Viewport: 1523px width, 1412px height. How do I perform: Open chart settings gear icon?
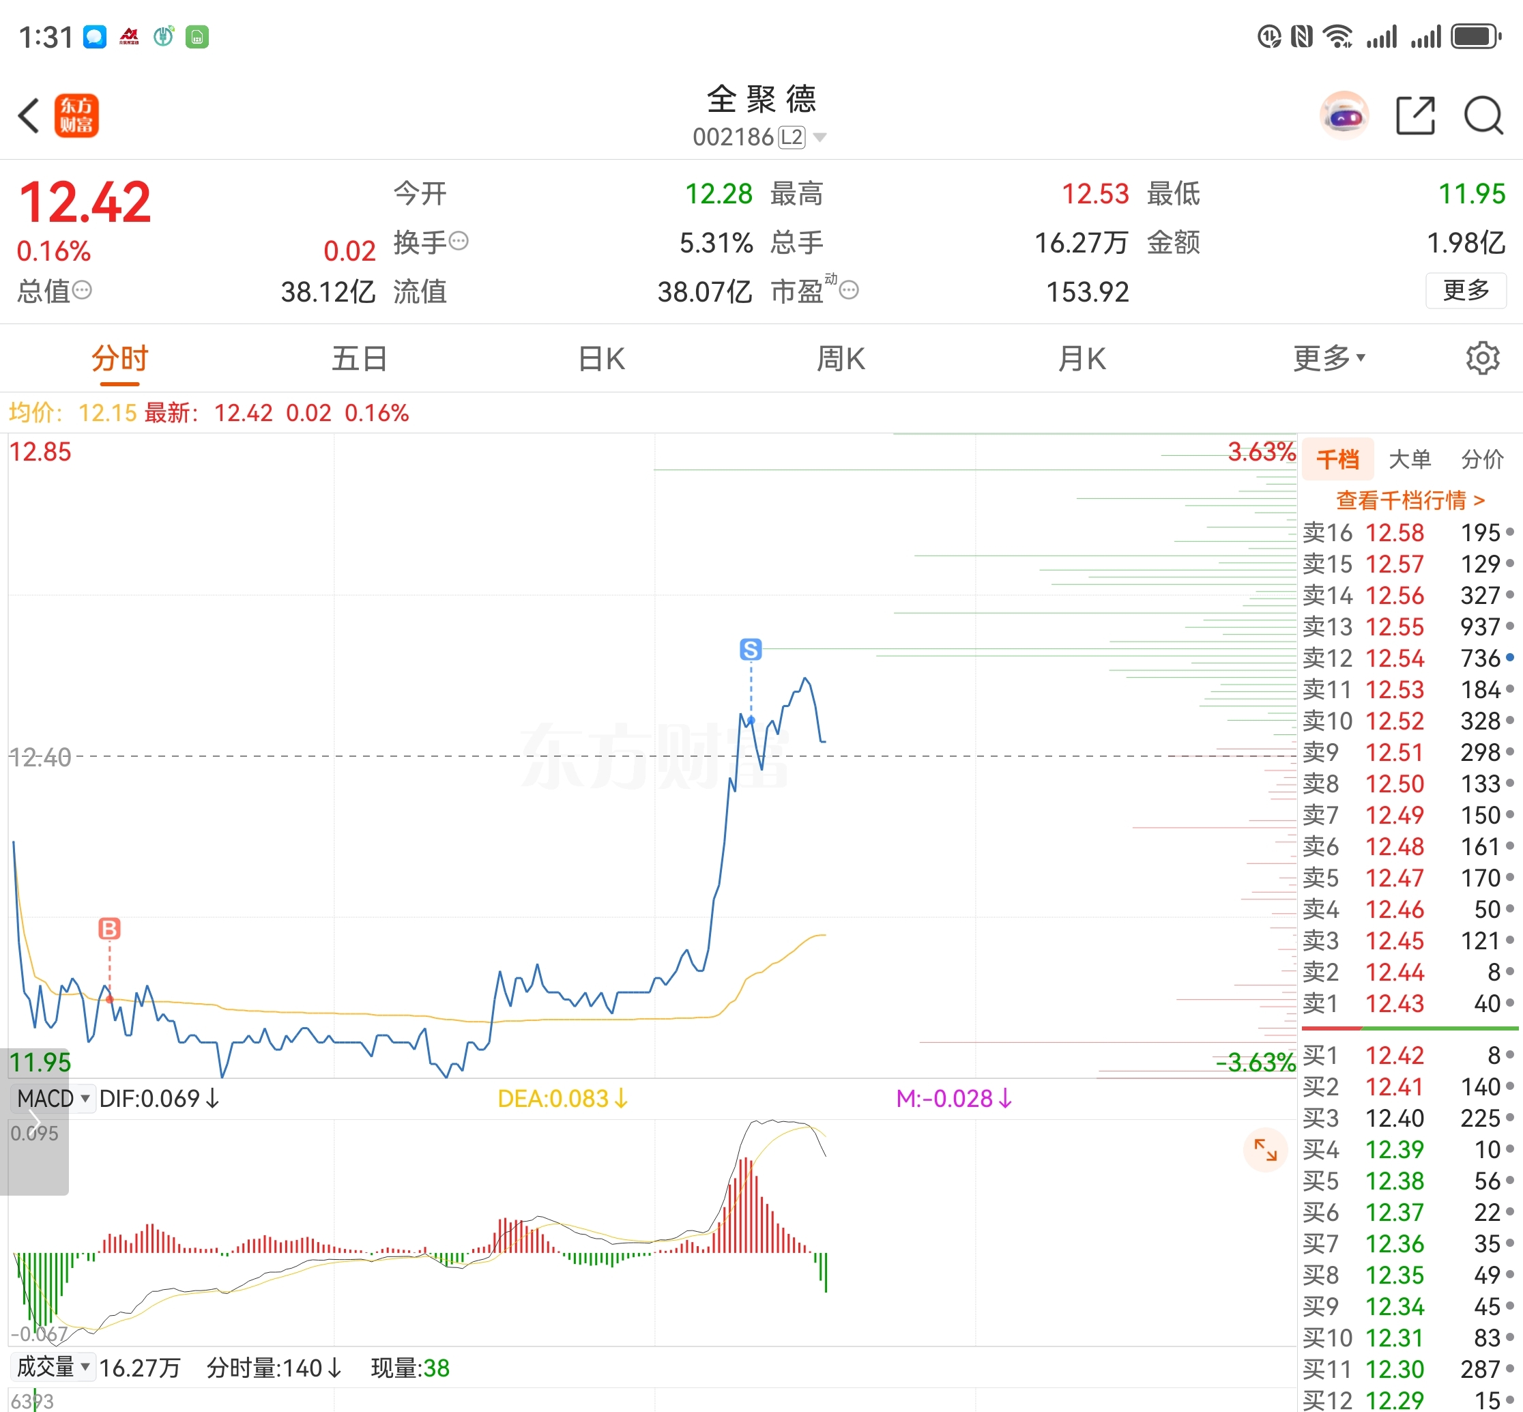tap(1483, 358)
